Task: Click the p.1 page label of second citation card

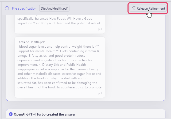Action: pos(100,93)
